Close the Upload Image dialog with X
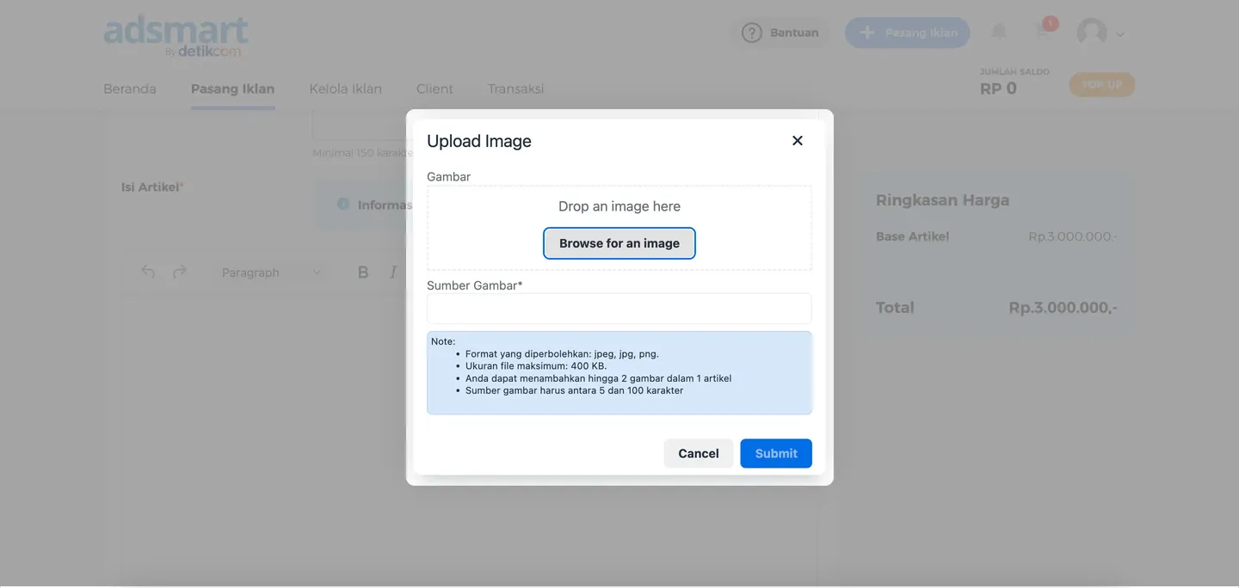 tap(797, 141)
